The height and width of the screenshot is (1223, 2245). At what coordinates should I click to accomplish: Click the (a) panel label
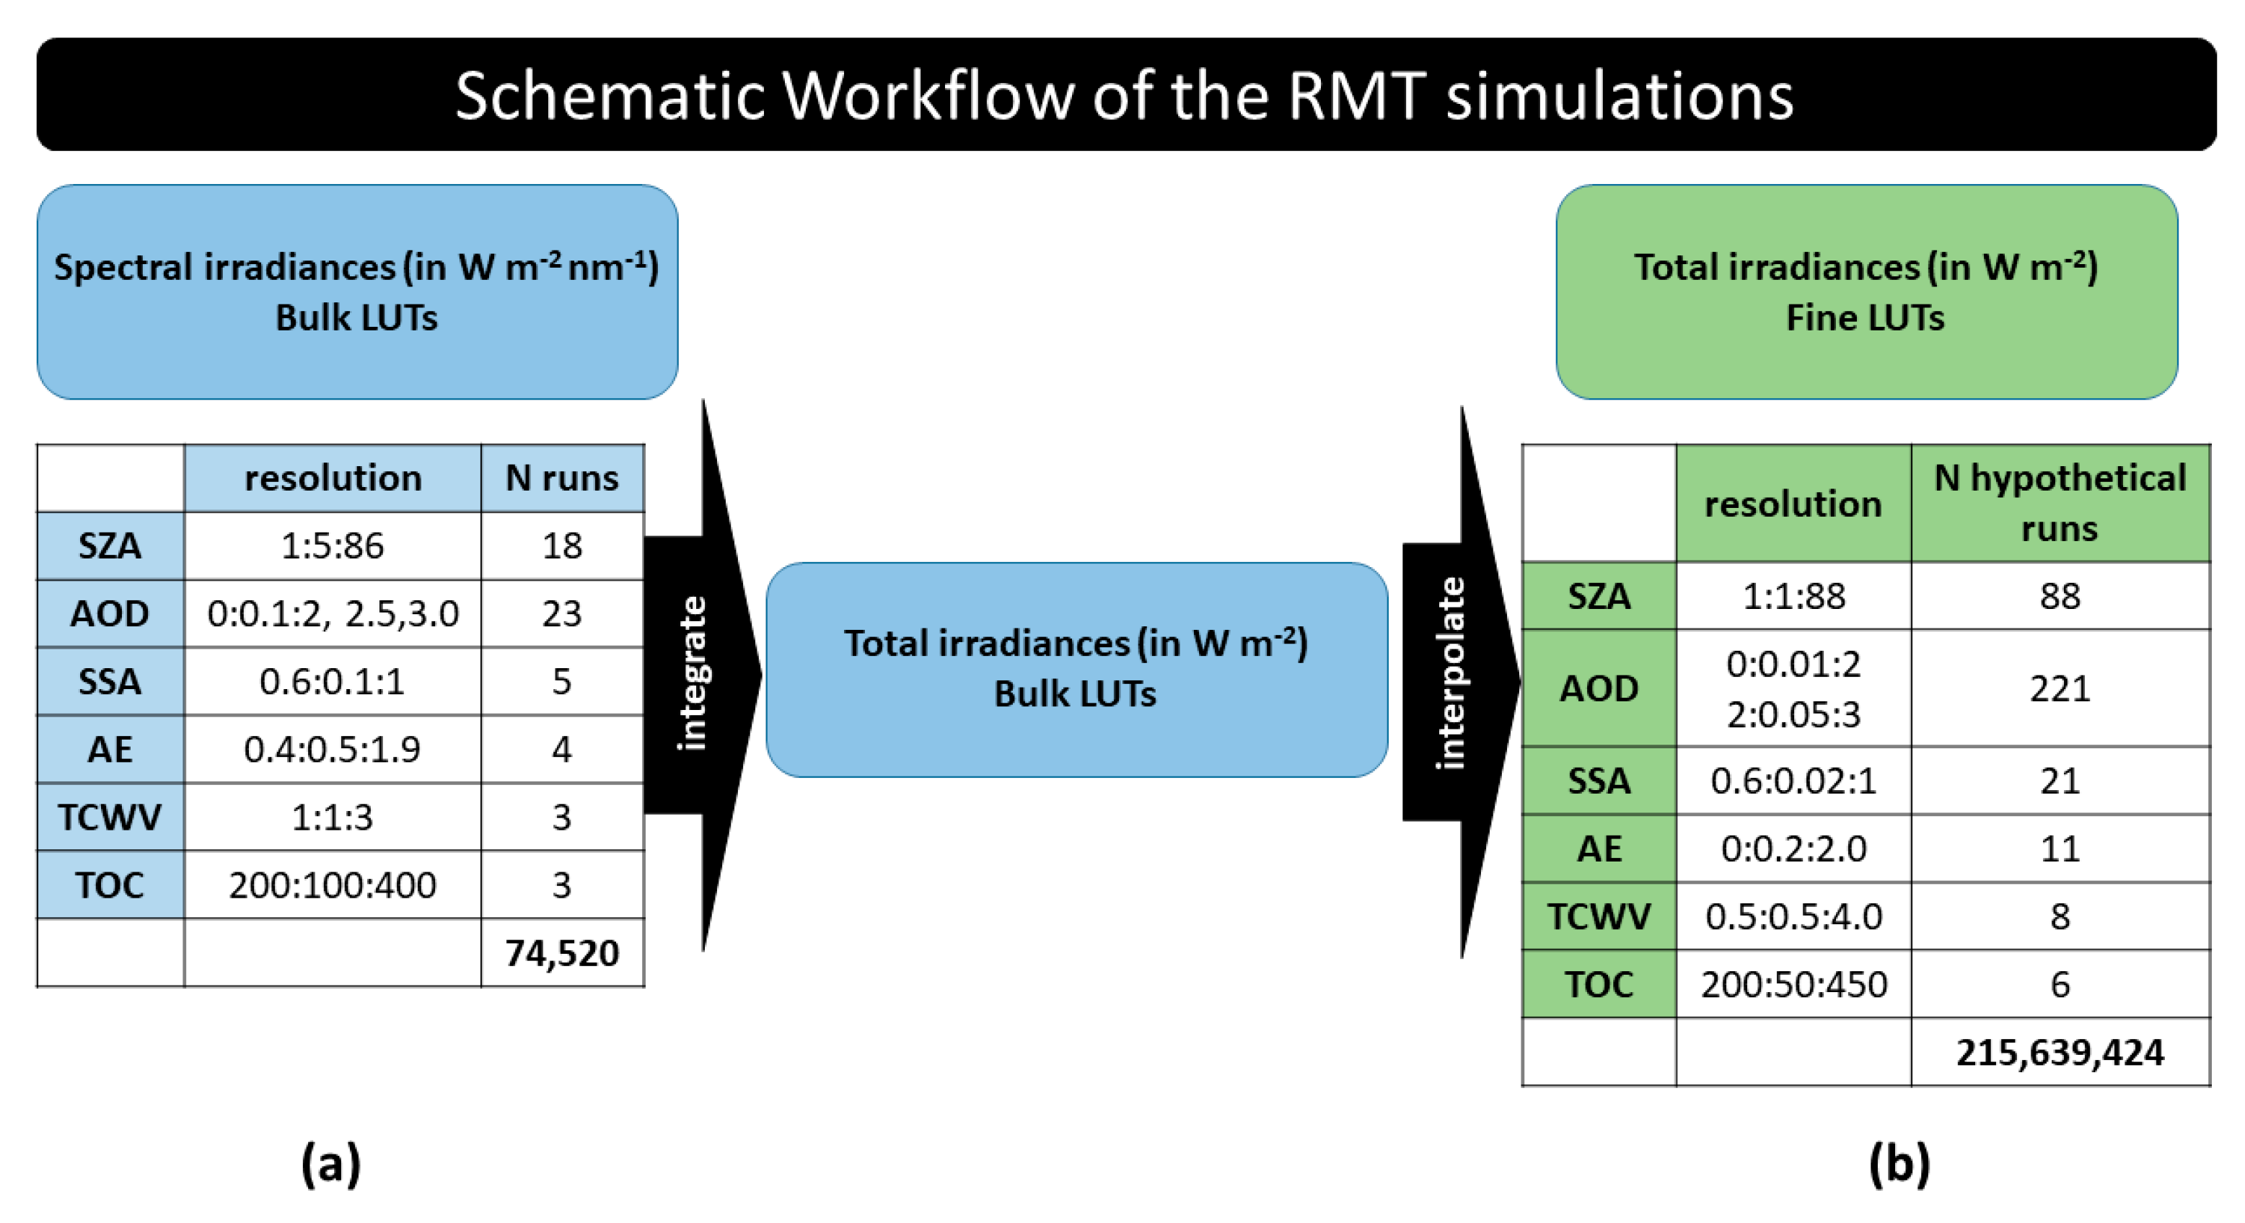pos(330,1164)
